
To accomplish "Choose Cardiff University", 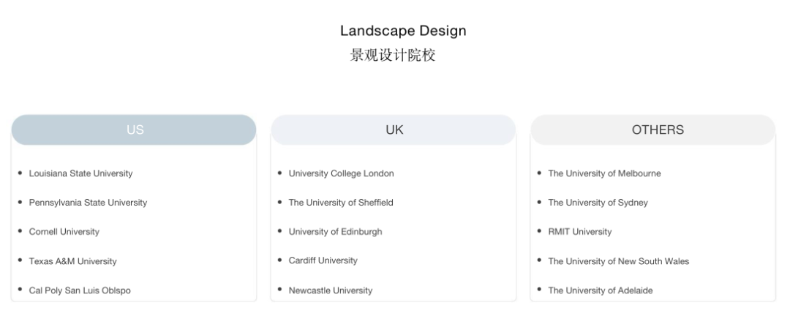I will pyautogui.click(x=323, y=260).
